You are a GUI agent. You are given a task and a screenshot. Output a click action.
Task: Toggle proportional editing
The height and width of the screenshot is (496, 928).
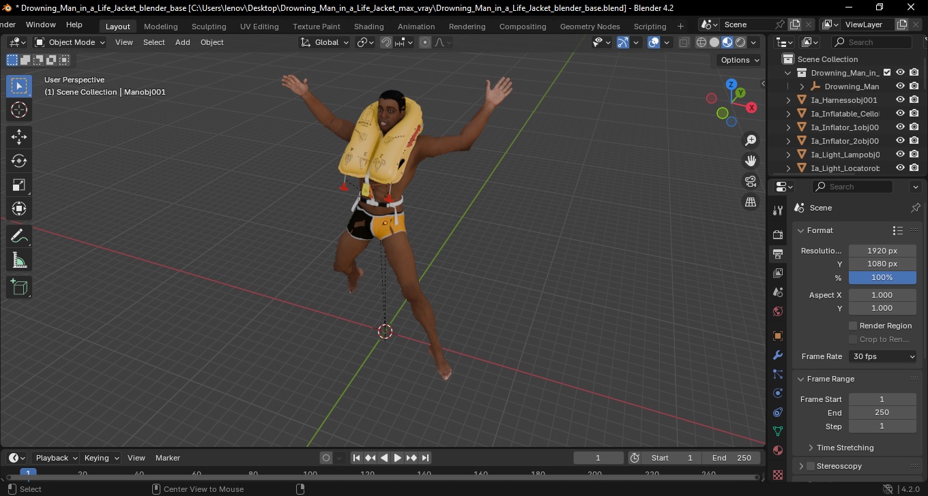pos(425,42)
